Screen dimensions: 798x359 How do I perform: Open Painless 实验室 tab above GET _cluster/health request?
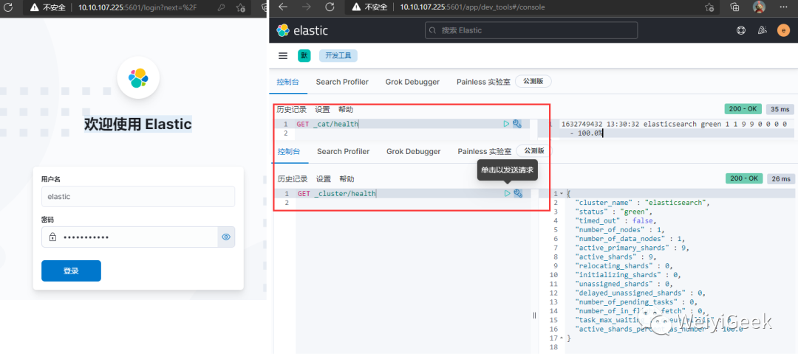(x=485, y=151)
